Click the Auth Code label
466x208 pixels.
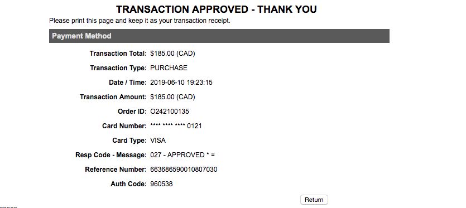pyautogui.click(x=129, y=184)
